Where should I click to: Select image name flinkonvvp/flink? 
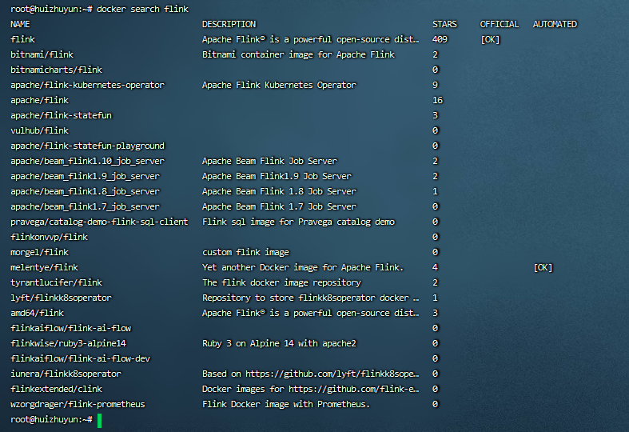coord(49,237)
